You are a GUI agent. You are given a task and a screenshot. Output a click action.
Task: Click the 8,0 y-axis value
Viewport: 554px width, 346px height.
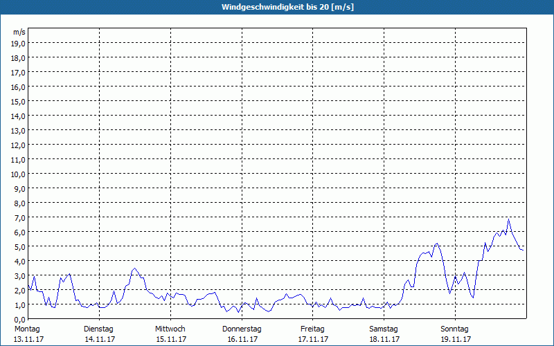[20, 203]
